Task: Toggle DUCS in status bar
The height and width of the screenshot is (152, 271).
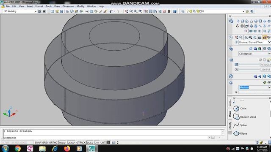Action: click(90, 143)
